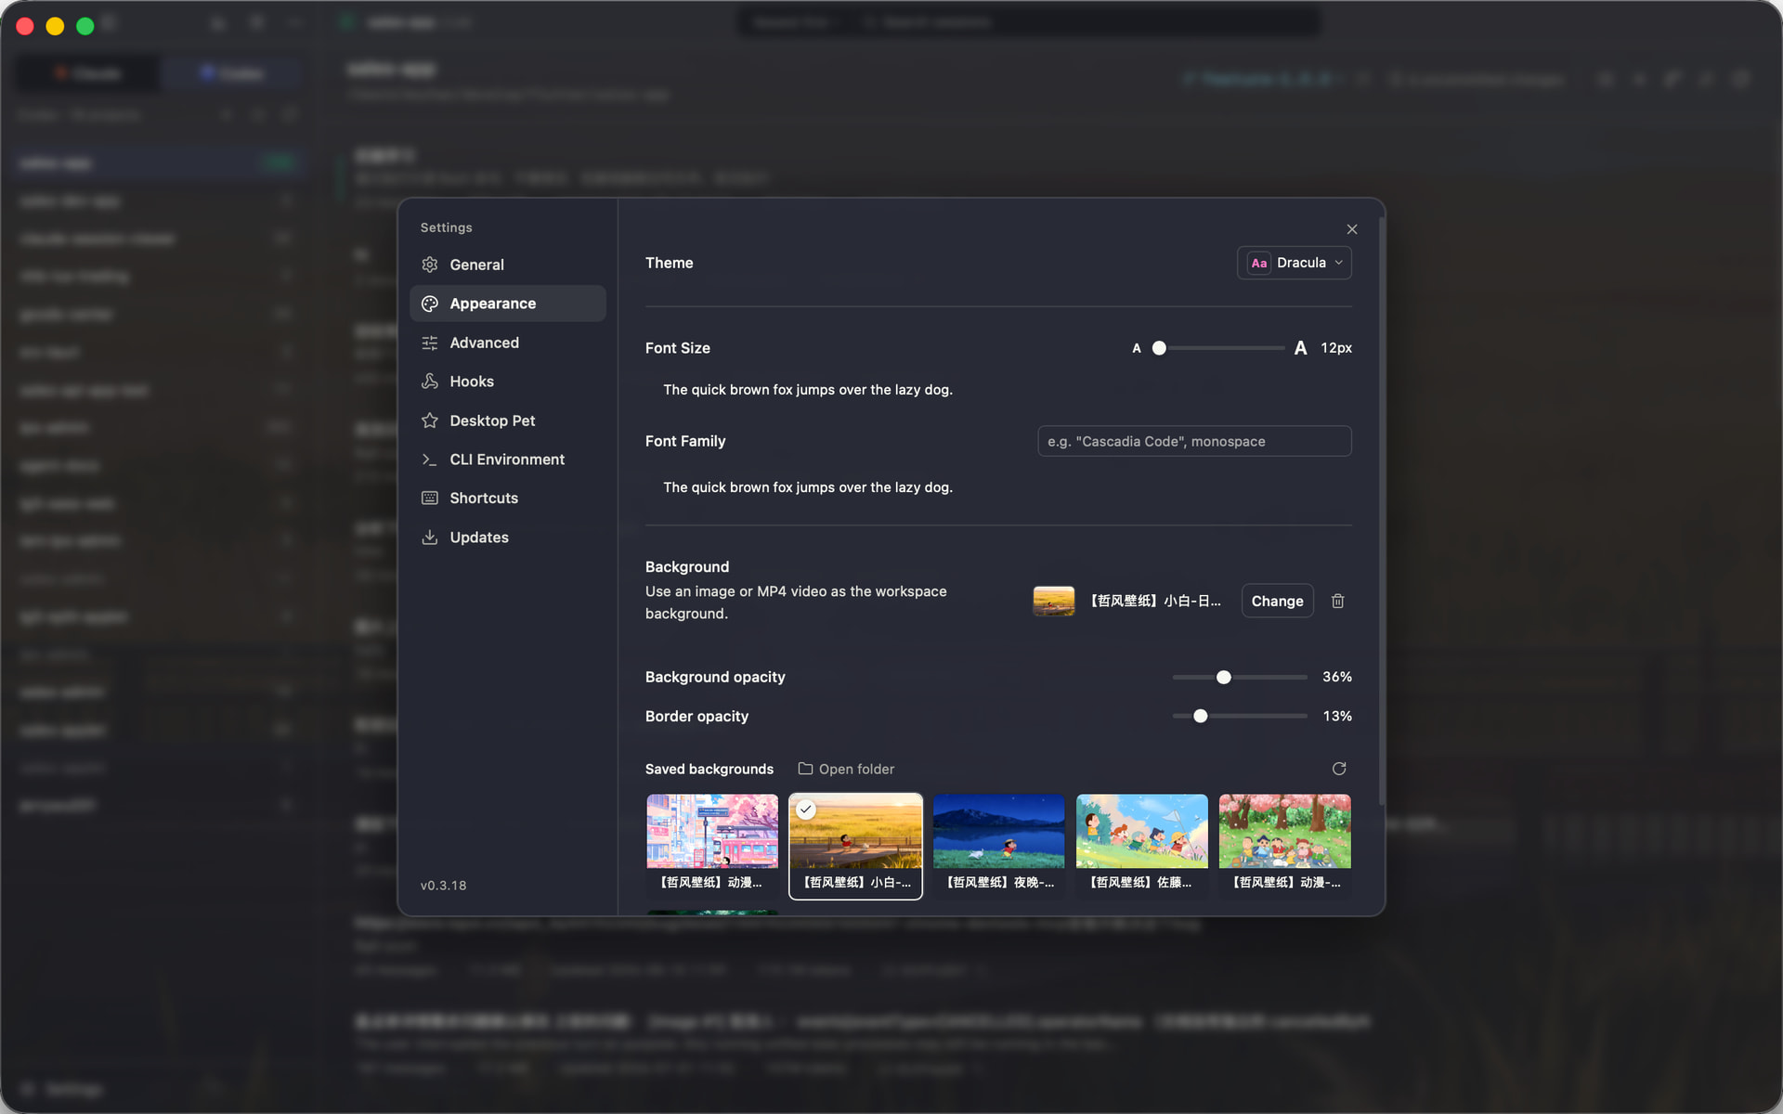Screen dimensions: 1783x1114
Task: Focus the Font Family input field
Action: pos(1194,441)
